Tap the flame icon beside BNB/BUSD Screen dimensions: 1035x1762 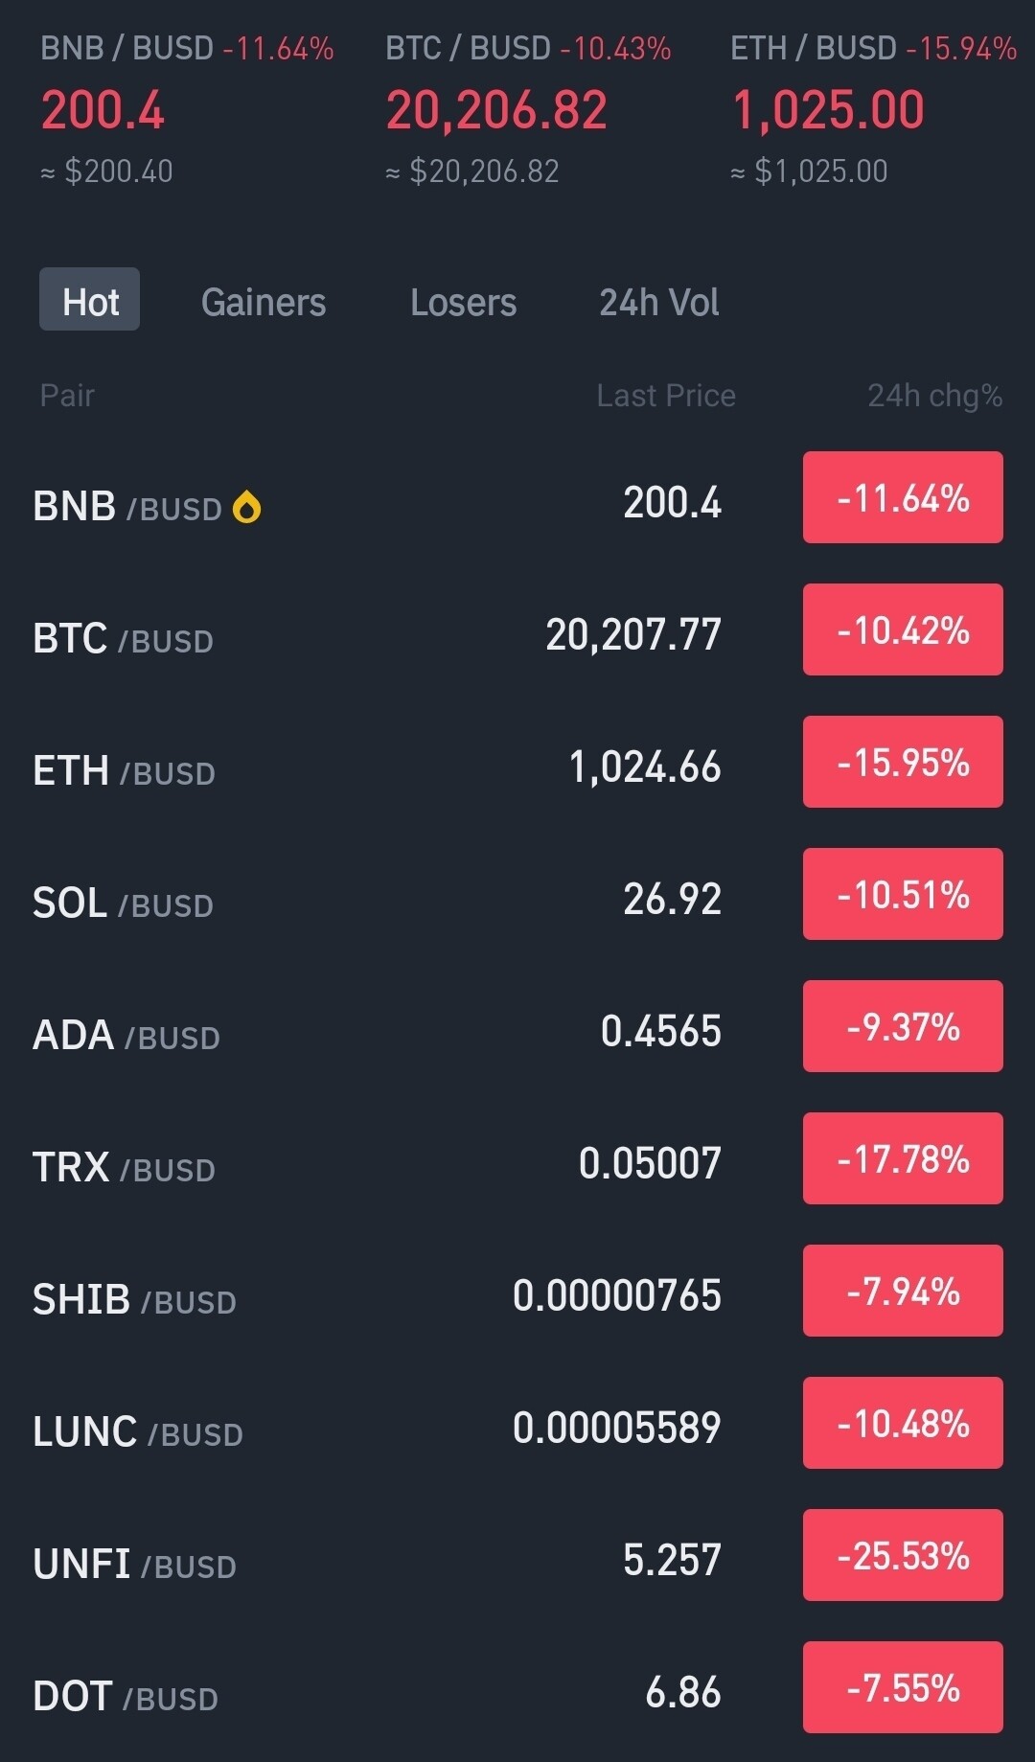(x=246, y=507)
